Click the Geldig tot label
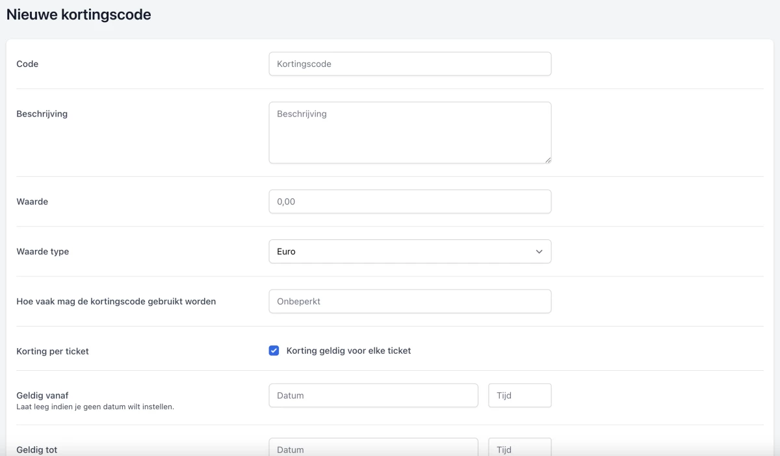The image size is (780, 456). pyautogui.click(x=37, y=449)
